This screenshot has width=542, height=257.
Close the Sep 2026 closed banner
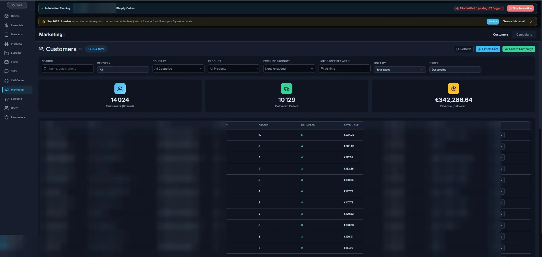coord(531,21)
